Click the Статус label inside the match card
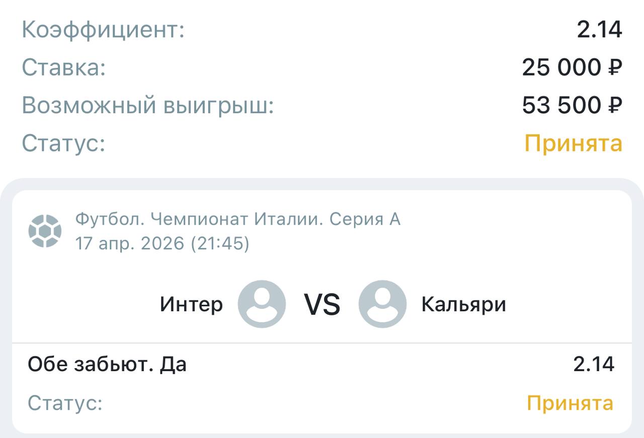 (x=65, y=403)
